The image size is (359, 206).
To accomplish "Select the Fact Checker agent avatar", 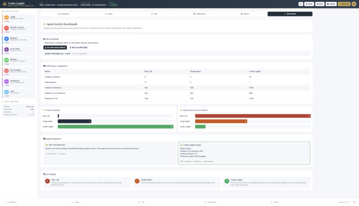I will tap(6, 71).
